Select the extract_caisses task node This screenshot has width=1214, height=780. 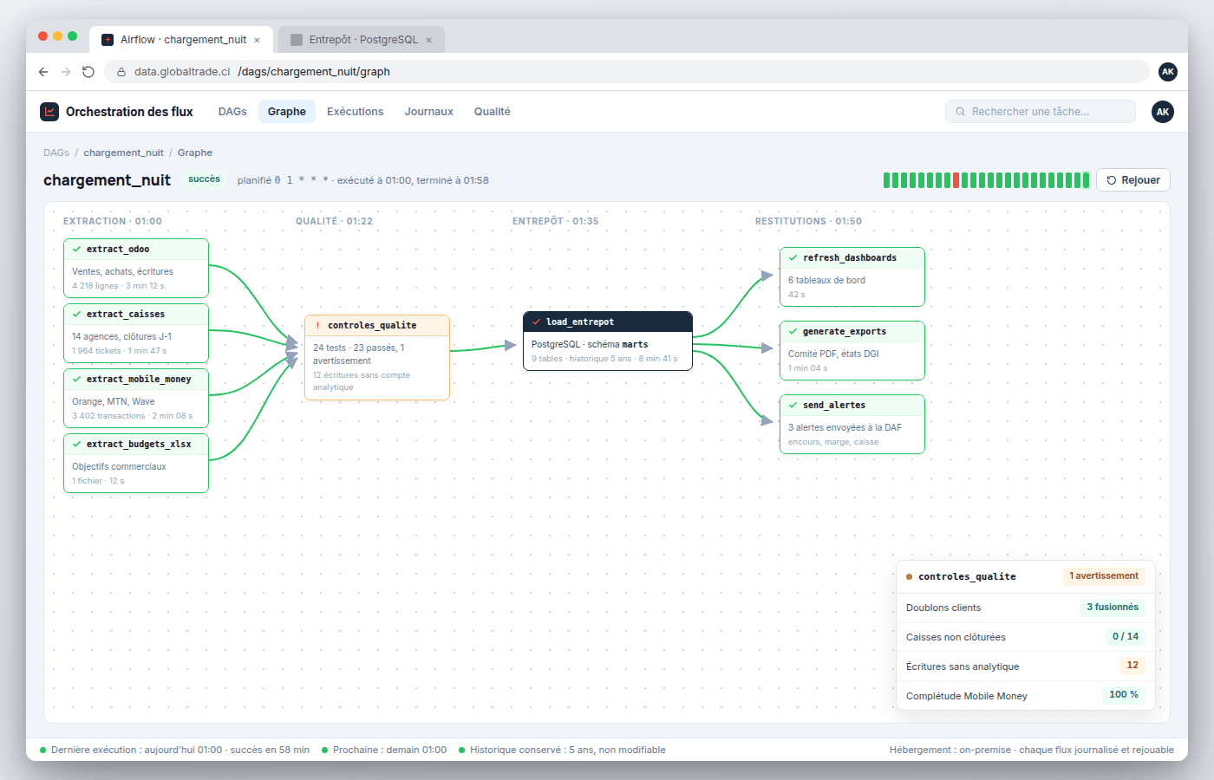pos(136,334)
